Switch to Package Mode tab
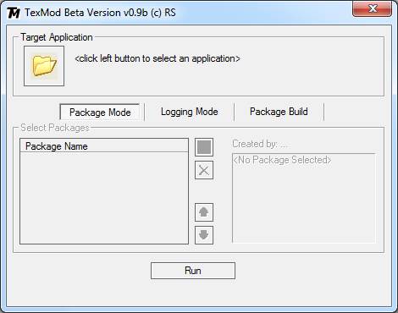 pos(100,113)
